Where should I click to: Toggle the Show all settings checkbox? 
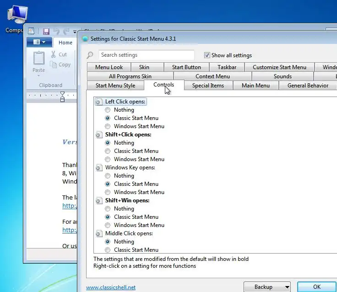click(x=207, y=55)
